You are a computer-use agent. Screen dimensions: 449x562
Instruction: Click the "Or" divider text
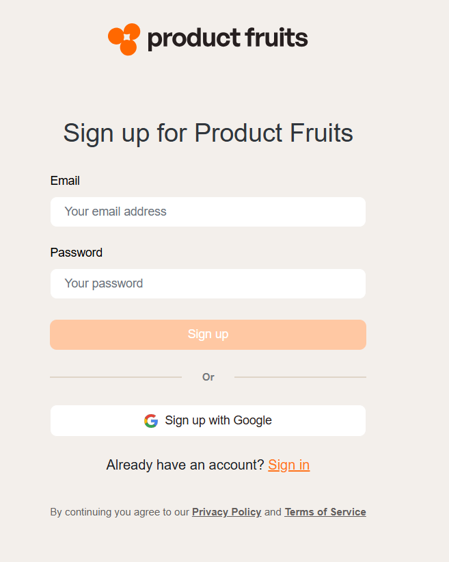click(x=208, y=377)
